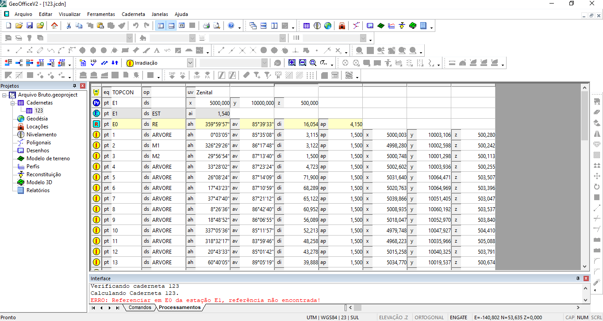
Task: Click the Save icon in toolbar
Action: coord(30,26)
